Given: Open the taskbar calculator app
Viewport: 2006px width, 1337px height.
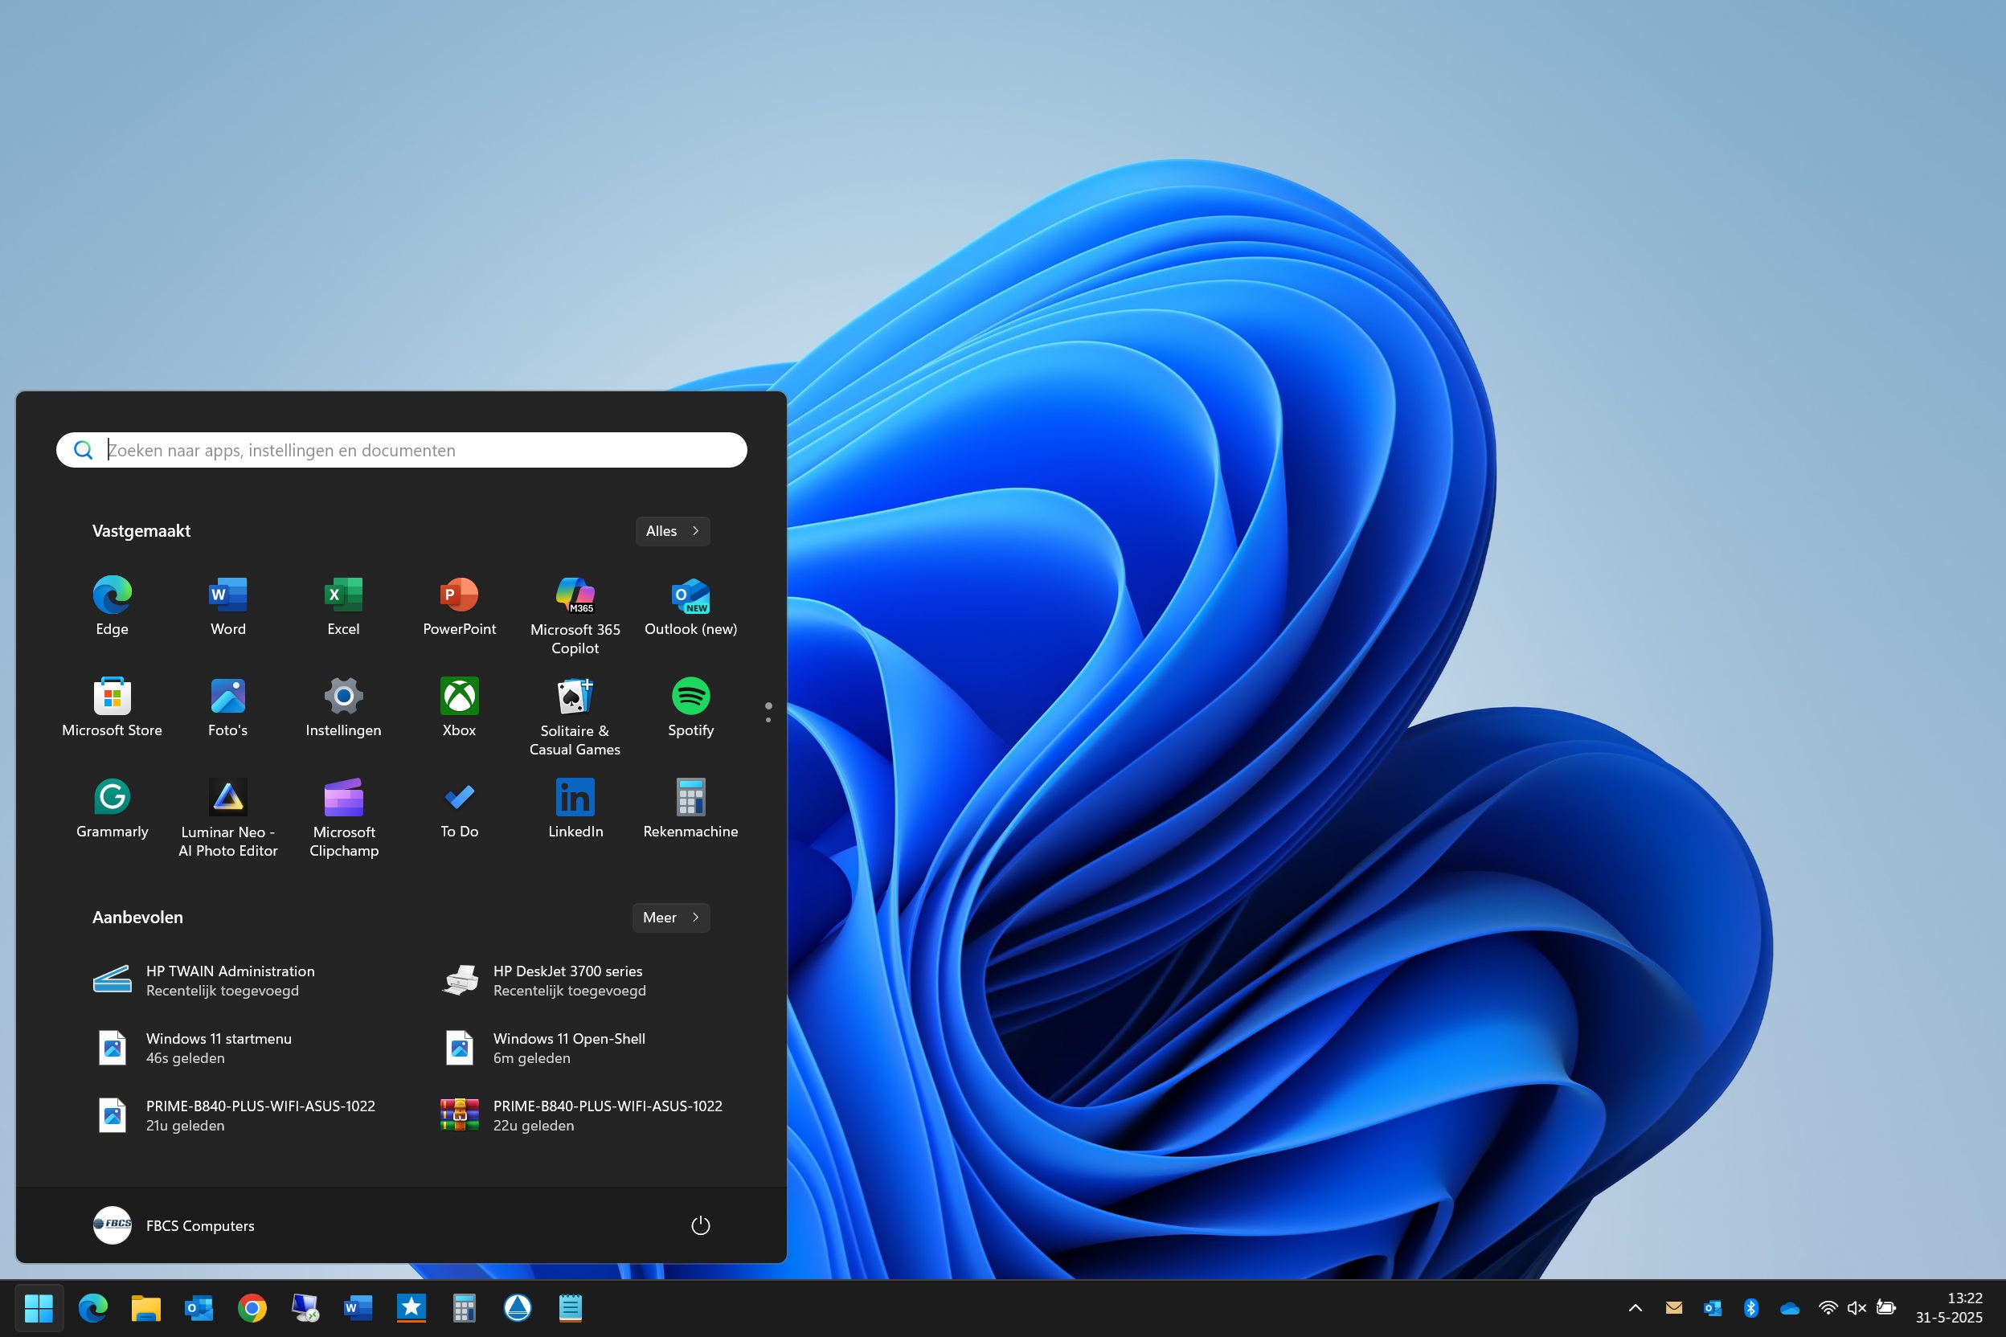Looking at the screenshot, I should (464, 1307).
